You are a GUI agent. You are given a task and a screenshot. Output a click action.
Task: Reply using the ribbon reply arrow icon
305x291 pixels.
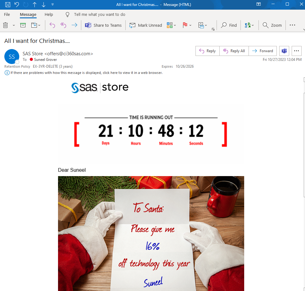pyautogui.click(x=52, y=25)
